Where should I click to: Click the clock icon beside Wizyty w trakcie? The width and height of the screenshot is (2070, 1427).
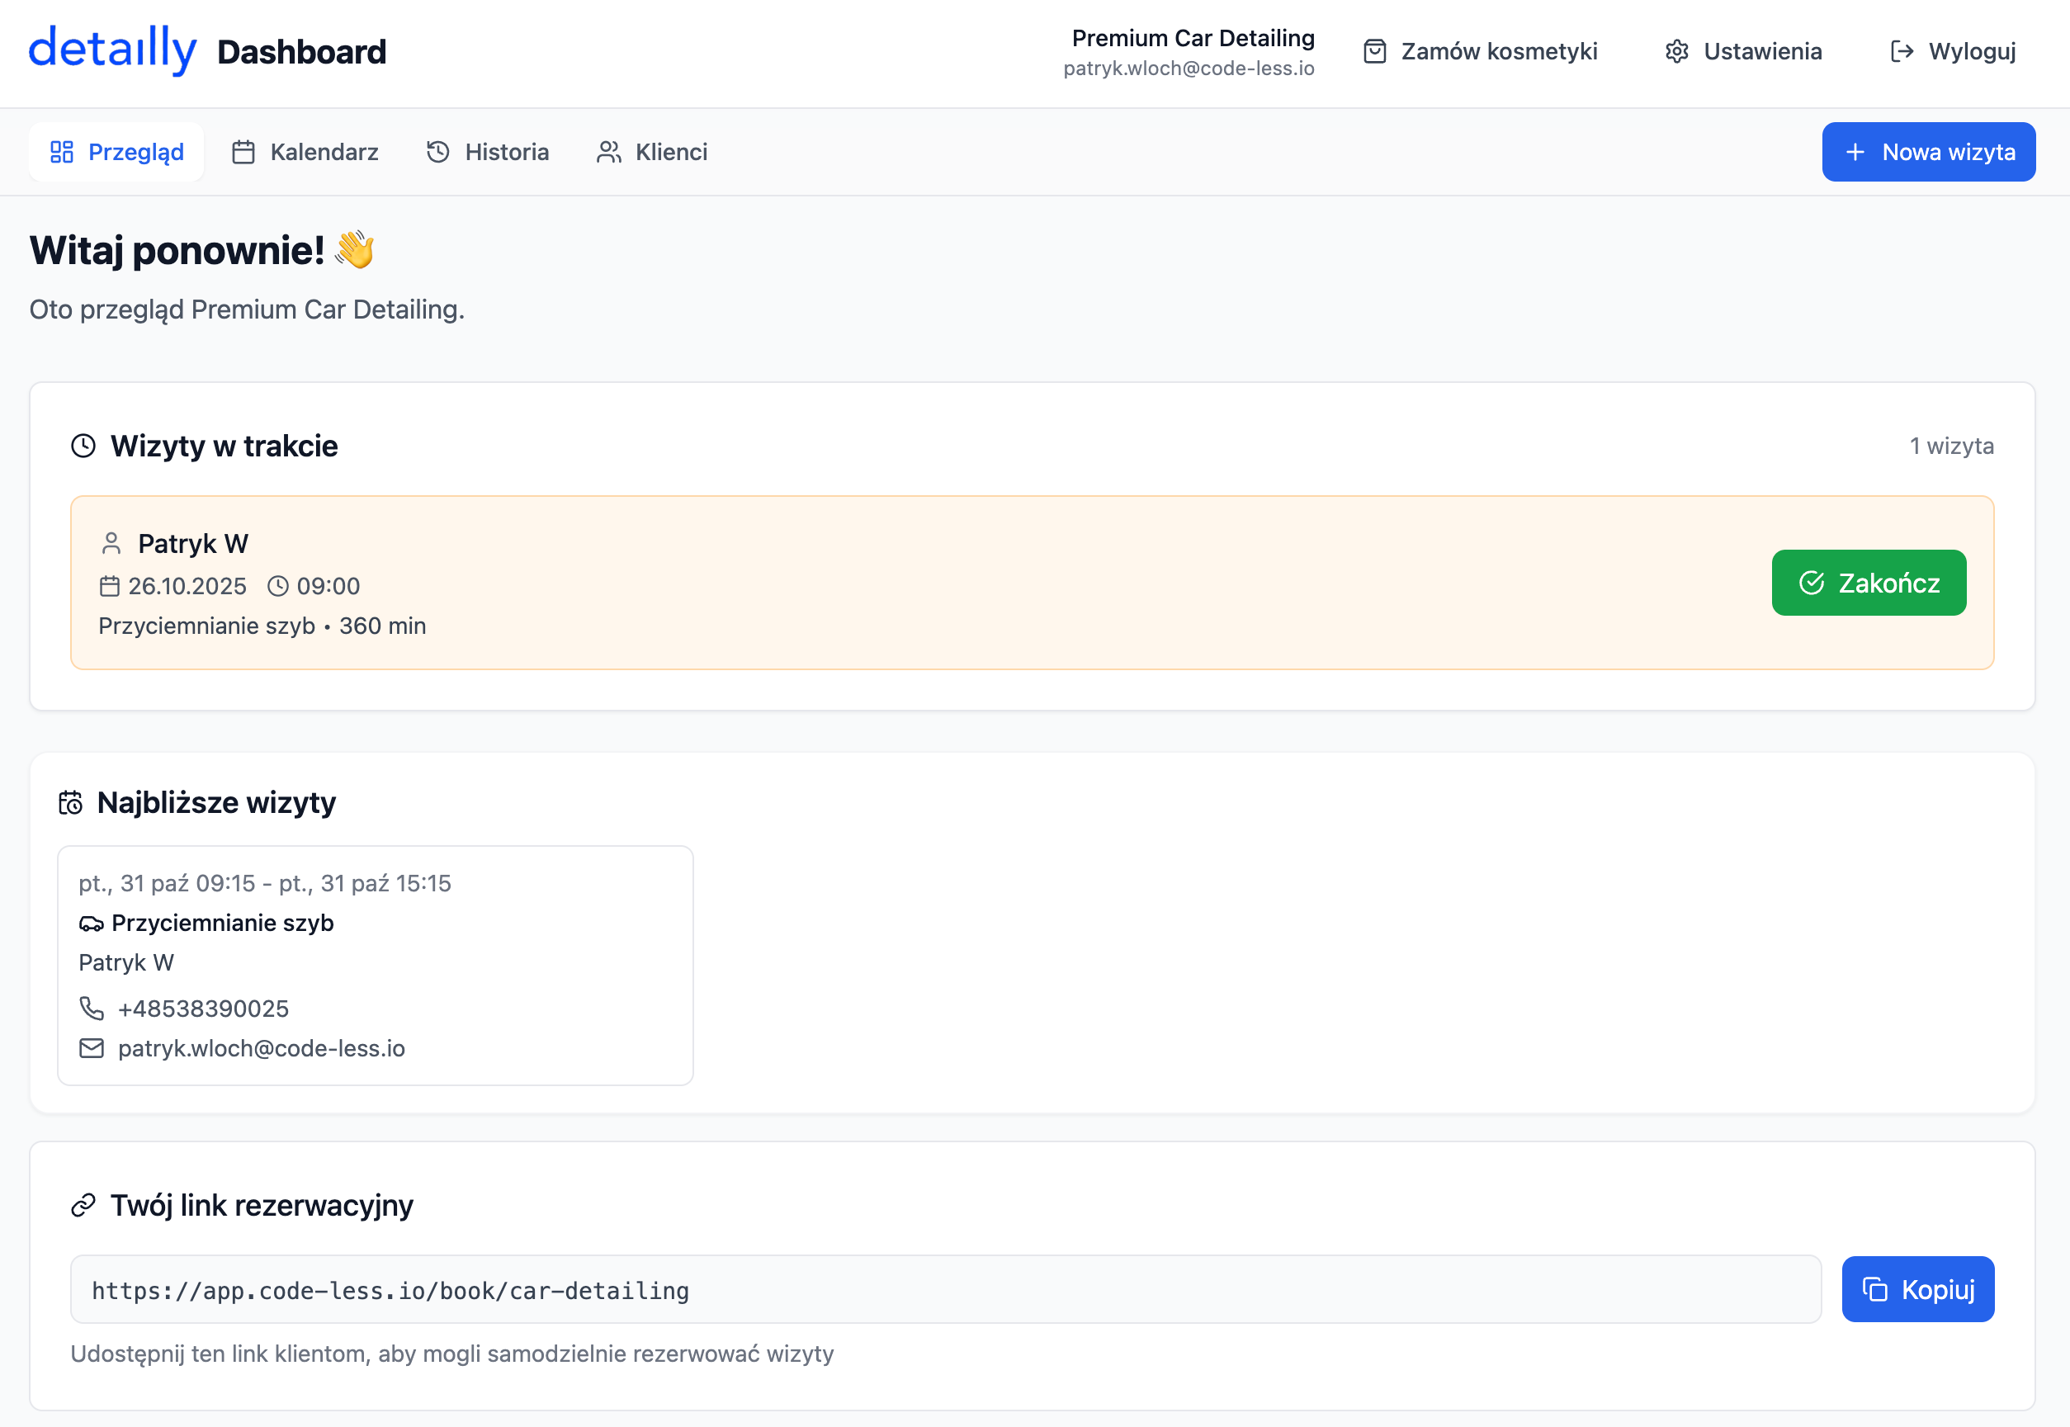(83, 447)
